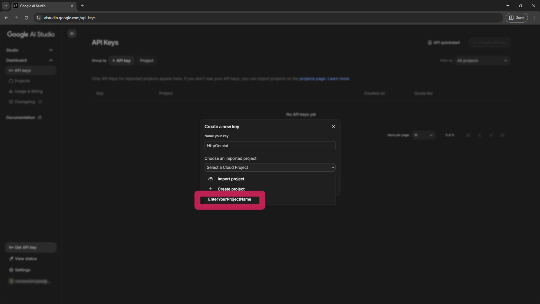This screenshot has height=304, width=540.
Task: Click the Created on column header
Action: [x=374, y=93]
